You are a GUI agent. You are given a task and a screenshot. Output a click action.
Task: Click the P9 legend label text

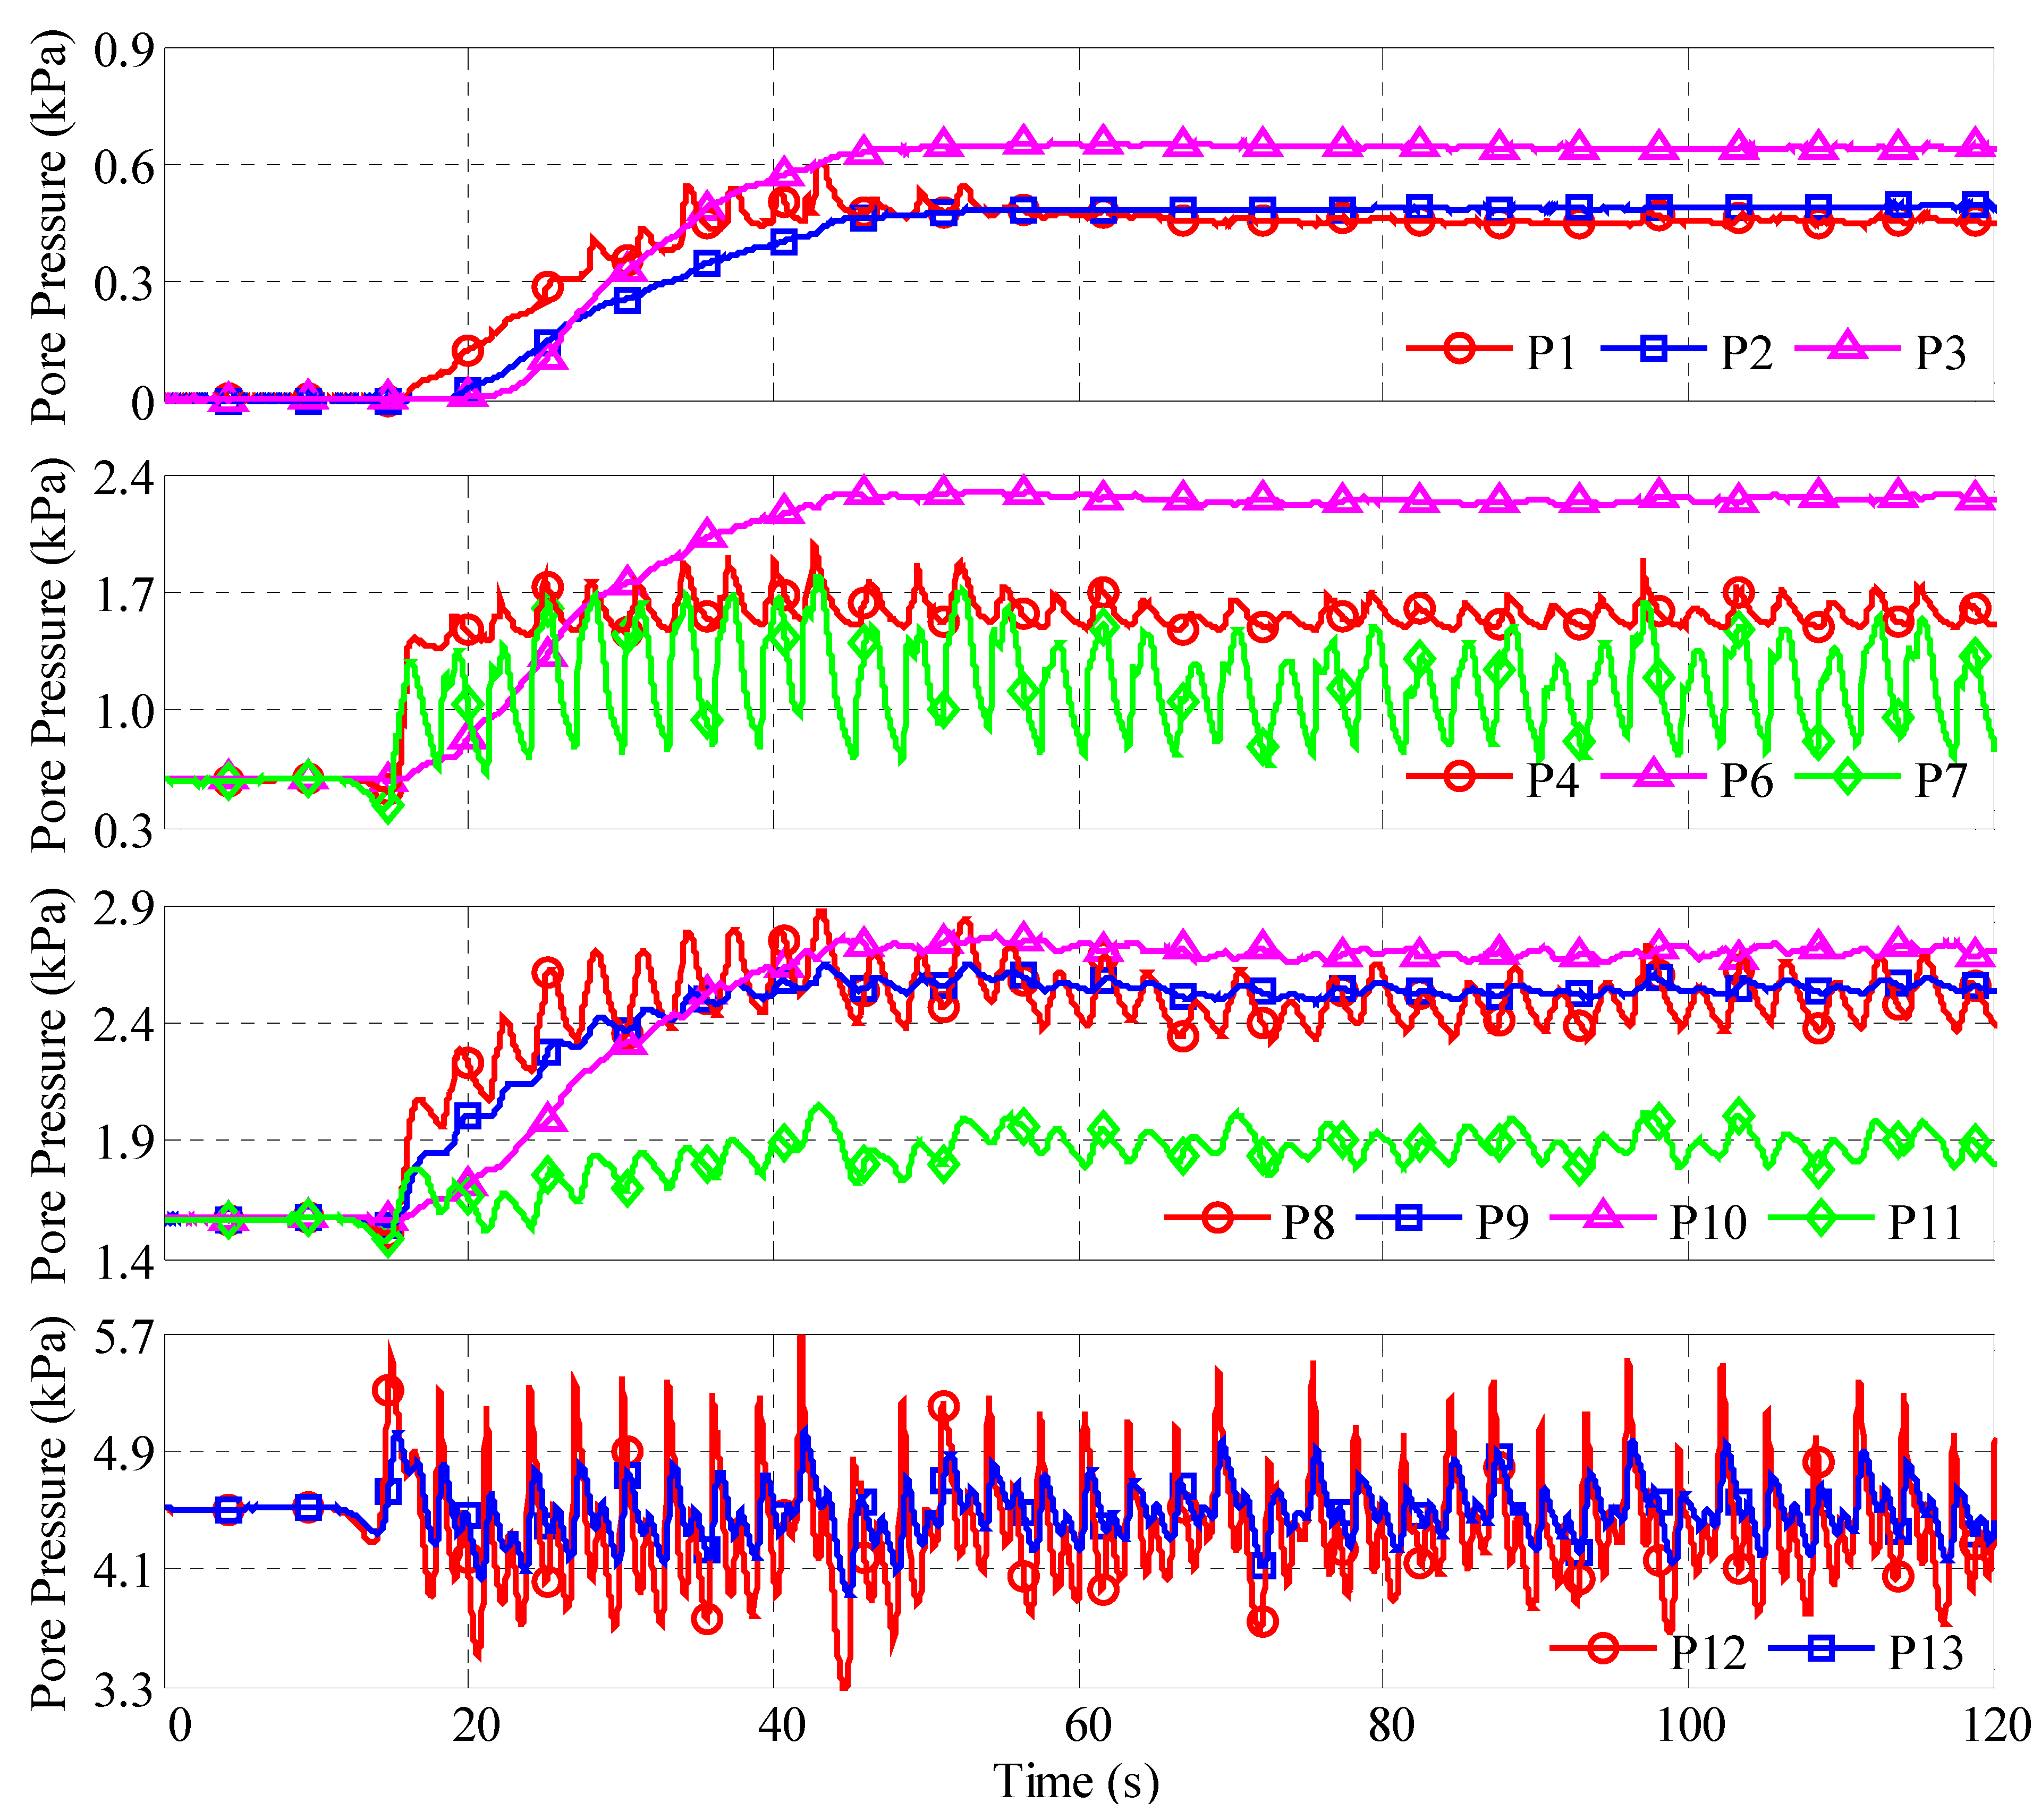click(x=1503, y=1223)
